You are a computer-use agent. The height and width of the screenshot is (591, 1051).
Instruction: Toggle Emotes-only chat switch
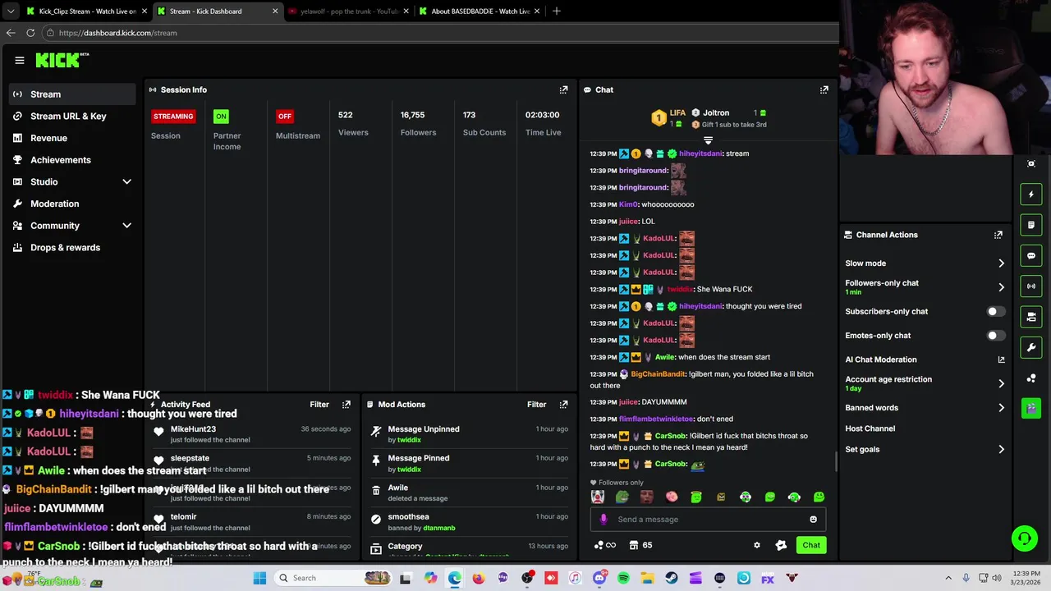(x=995, y=336)
